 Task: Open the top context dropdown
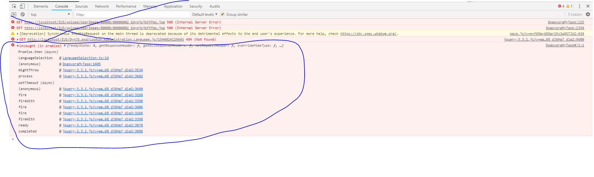coord(50,14)
